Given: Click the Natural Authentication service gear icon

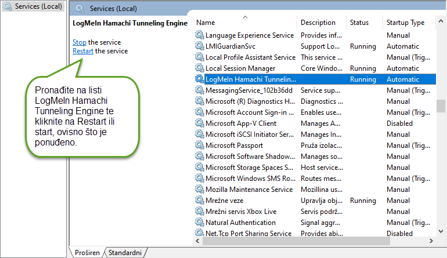Looking at the screenshot, I should coord(200,223).
